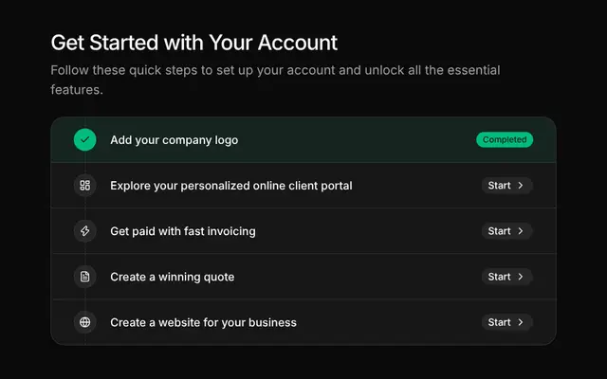The height and width of the screenshot is (379, 607).
Task: Open 'Explore your personalized online client portal' text
Action: pos(231,186)
